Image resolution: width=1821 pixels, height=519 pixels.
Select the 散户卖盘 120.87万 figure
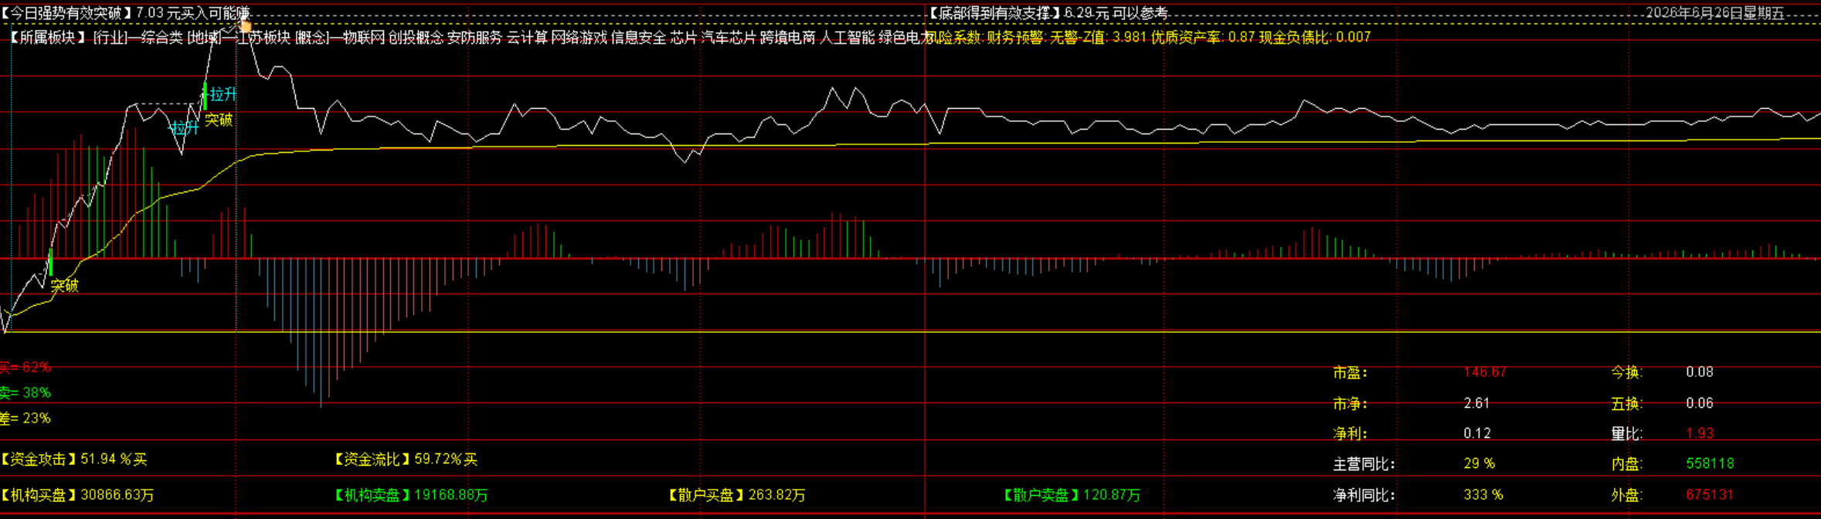pyautogui.click(x=1071, y=495)
